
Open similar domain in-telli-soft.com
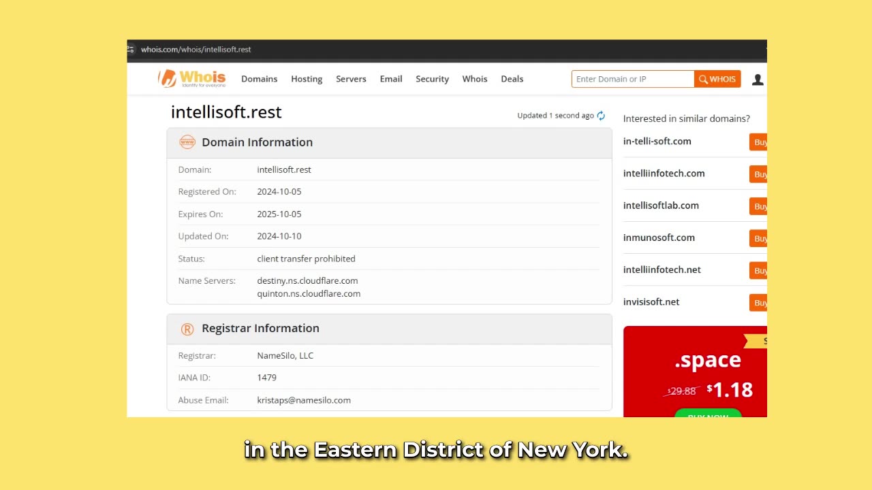click(657, 142)
